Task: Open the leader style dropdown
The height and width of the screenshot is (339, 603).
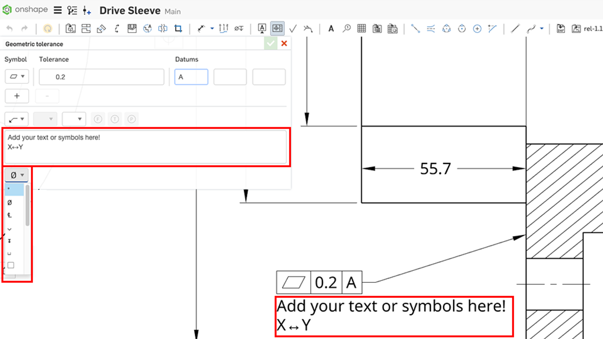Action: (17, 119)
